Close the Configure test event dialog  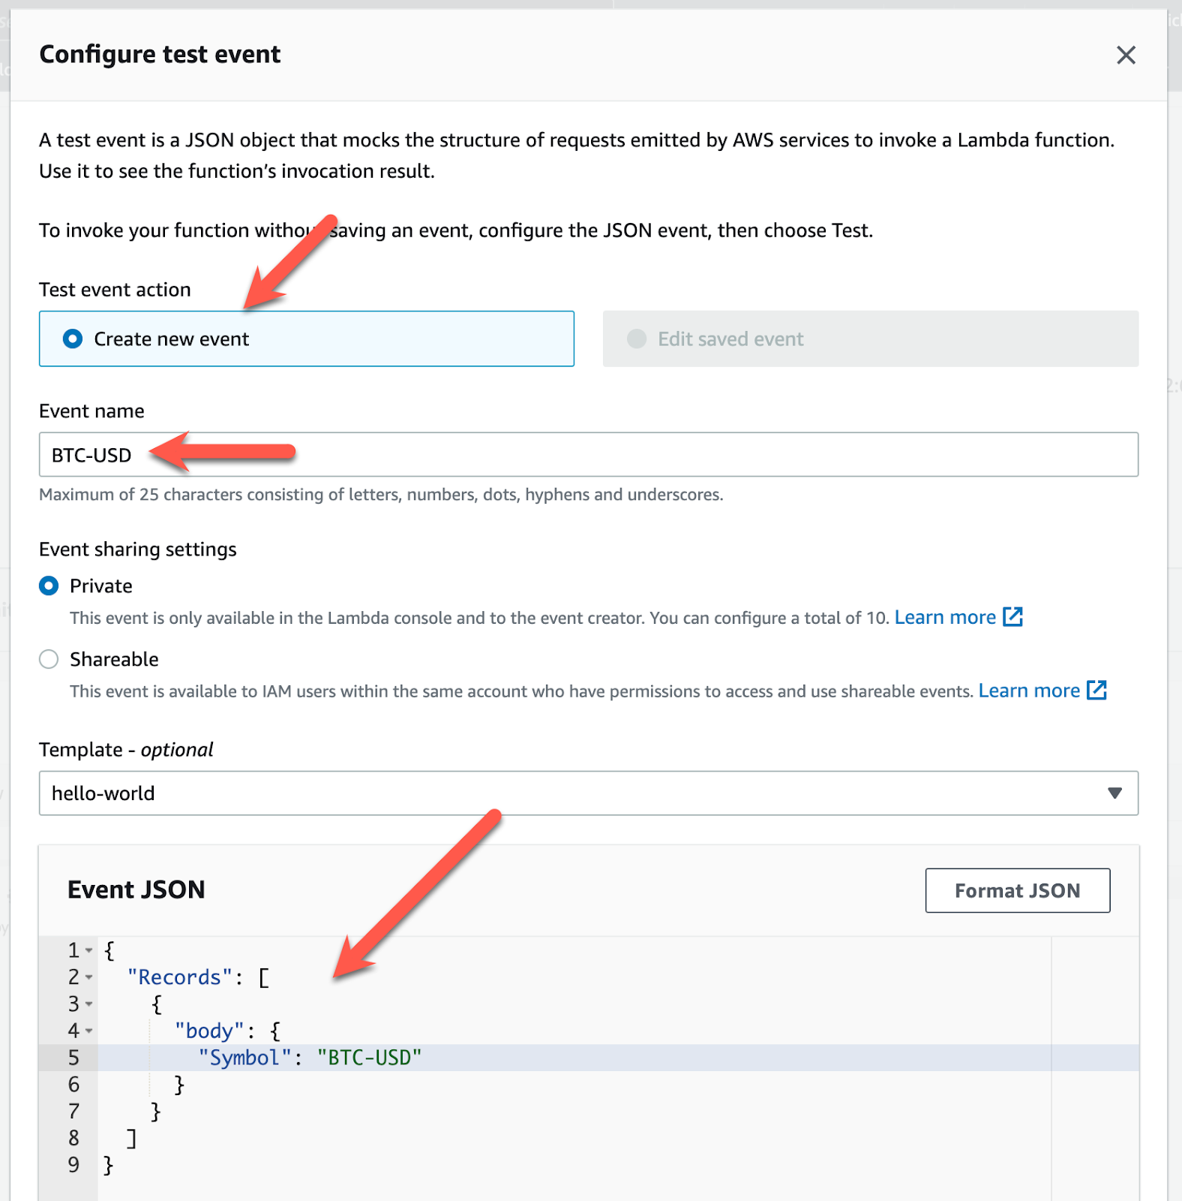[x=1126, y=55]
